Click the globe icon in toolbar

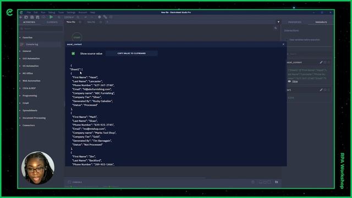click(99, 17)
